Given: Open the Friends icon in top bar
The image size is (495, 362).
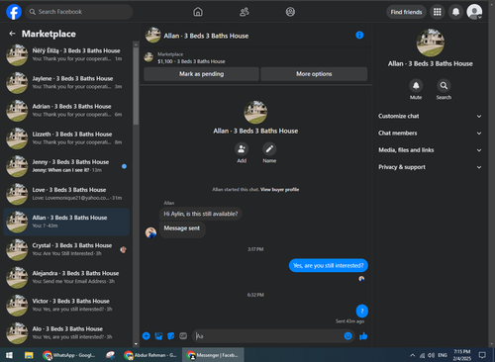Looking at the screenshot, I should 245,12.
